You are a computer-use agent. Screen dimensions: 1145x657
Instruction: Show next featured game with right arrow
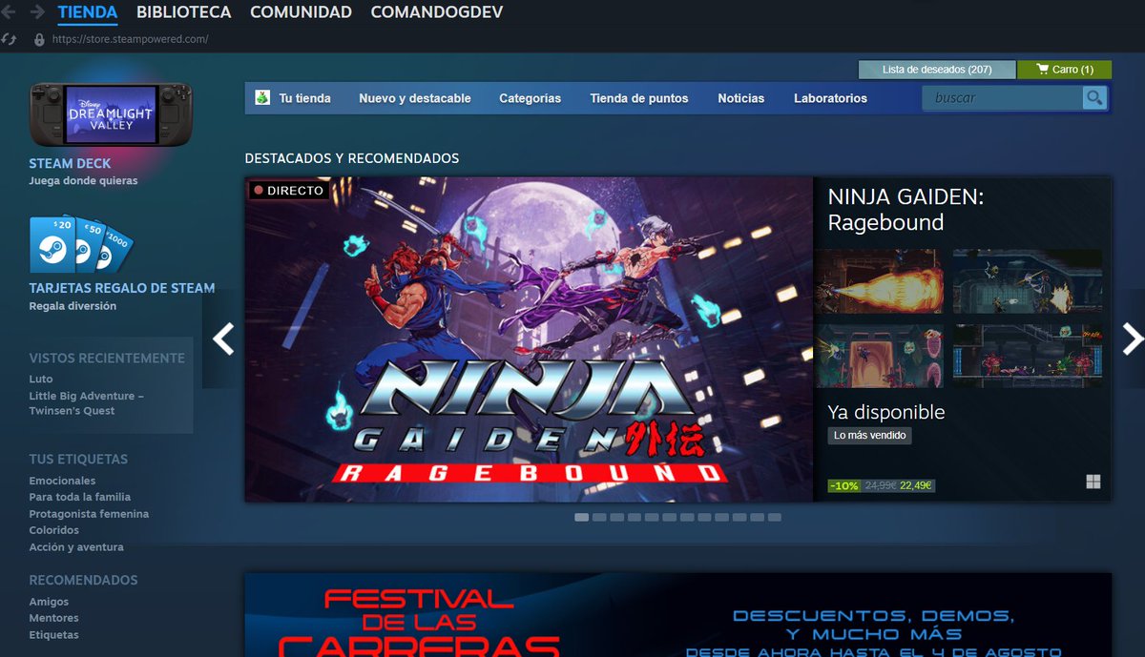coord(1132,339)
